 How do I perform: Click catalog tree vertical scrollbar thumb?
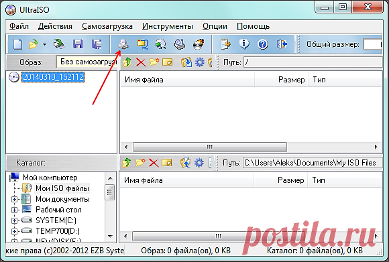click(x=109, y=192)
